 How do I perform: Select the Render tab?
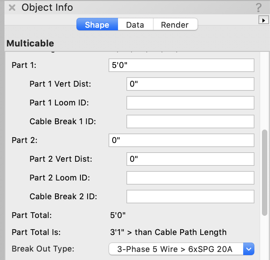click(x=175, y=25)
